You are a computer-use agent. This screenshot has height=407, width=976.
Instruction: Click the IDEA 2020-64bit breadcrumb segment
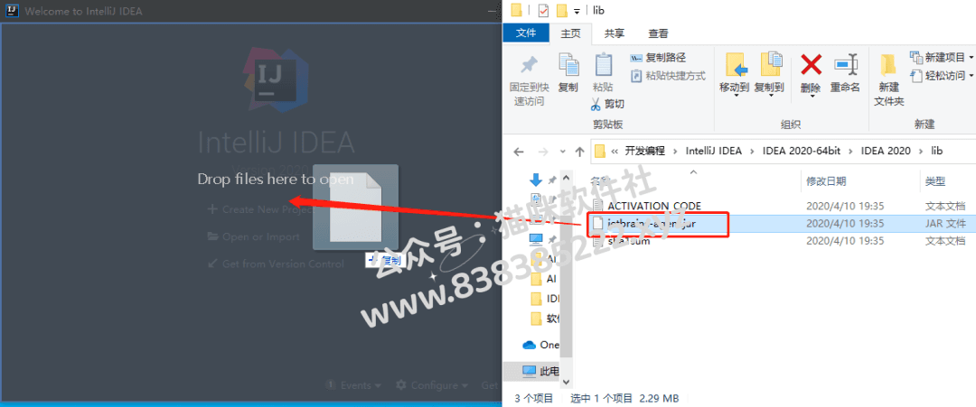[x=802, y=151]
